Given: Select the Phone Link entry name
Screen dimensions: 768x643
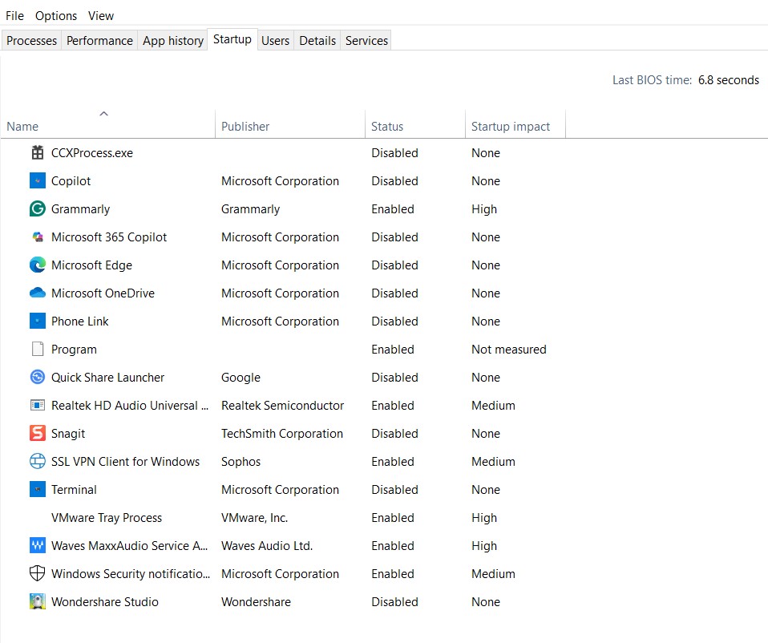Looking at the screenshot, I should coord(80,321).
